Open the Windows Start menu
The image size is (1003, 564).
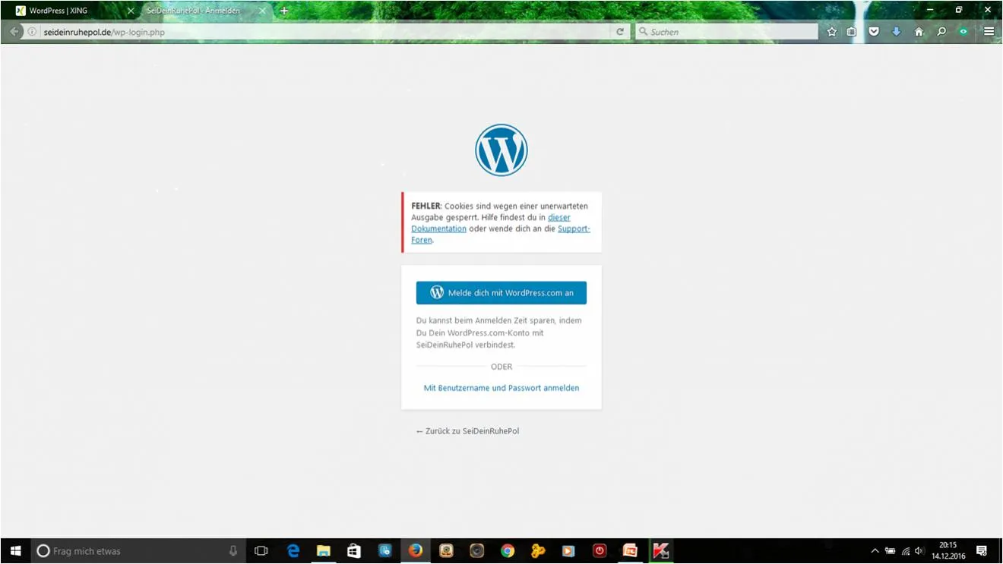15,551
